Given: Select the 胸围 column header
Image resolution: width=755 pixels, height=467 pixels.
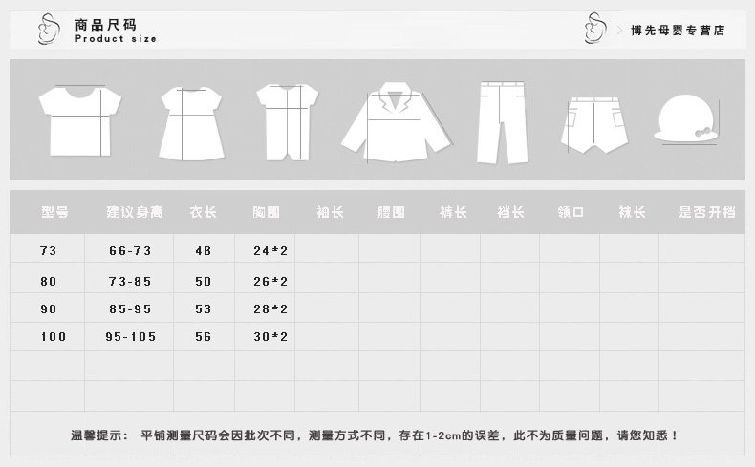Looking at the screenshot, I should click(266, 212).
